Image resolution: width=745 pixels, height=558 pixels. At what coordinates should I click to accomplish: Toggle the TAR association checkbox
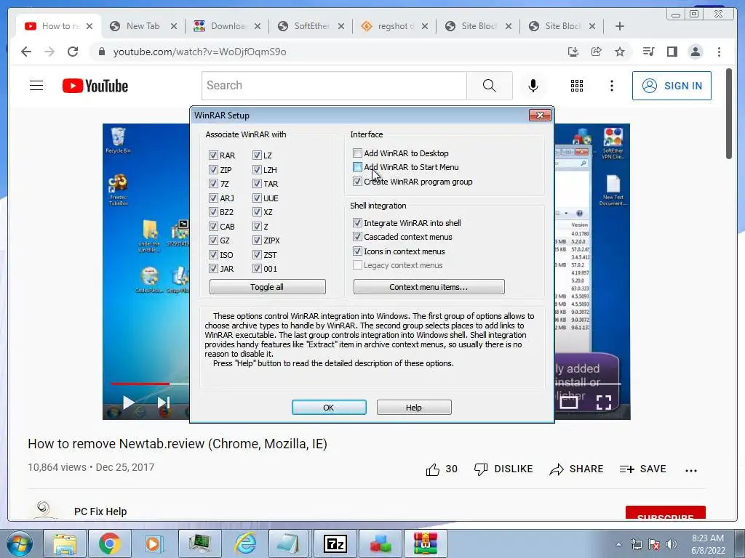point(257,184)
